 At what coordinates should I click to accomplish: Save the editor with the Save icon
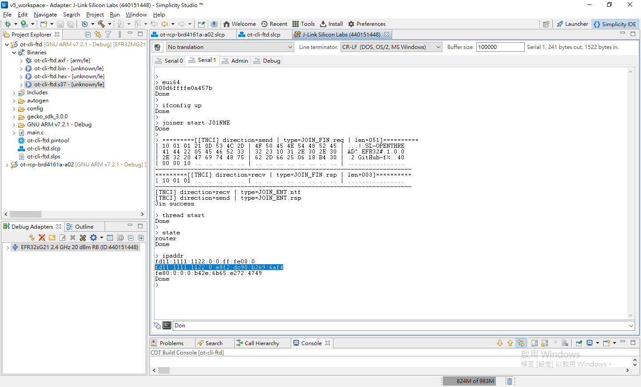[60, 24]
